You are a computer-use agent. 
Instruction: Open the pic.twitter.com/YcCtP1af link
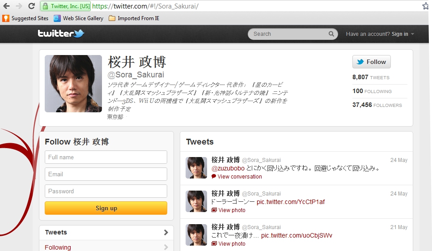pos(291,202)
